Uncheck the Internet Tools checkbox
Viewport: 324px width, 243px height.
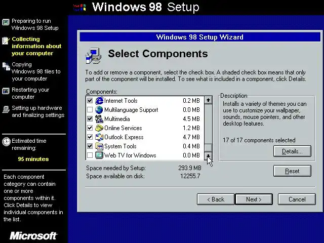point(90,101)
